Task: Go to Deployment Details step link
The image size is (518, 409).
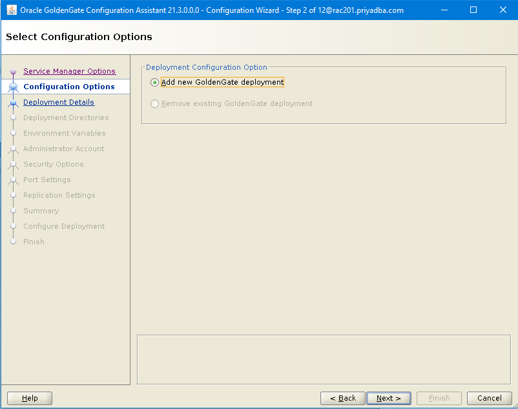Action: (59, 102)
